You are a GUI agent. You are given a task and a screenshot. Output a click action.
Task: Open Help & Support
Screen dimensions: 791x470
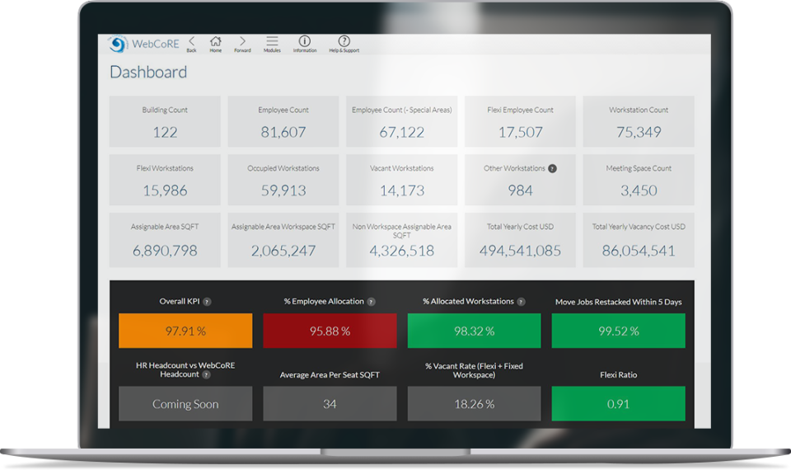point(344,44)
